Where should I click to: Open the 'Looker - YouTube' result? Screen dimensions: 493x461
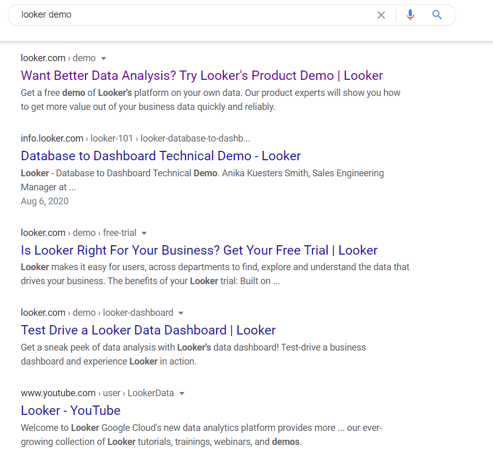pyautogui.click(x=71, y=411)
